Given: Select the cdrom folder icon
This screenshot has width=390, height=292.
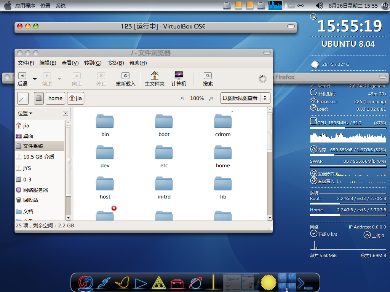Looking at the screenshot, I should click(223, 121).
